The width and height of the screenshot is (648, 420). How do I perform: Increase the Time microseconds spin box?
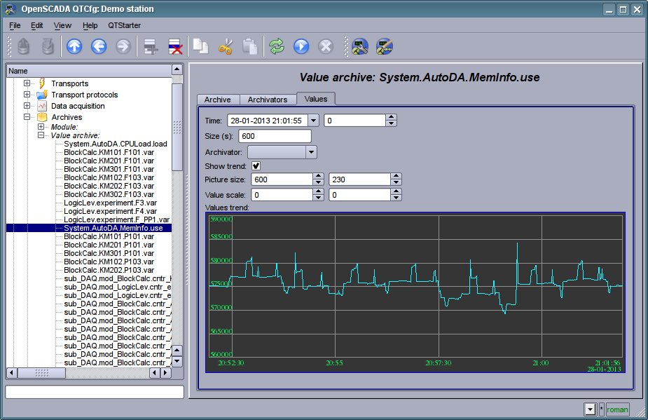391,118
